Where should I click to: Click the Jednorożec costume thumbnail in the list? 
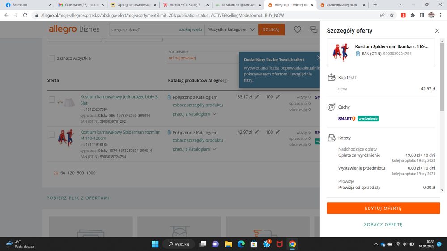[x=66, y=102]
